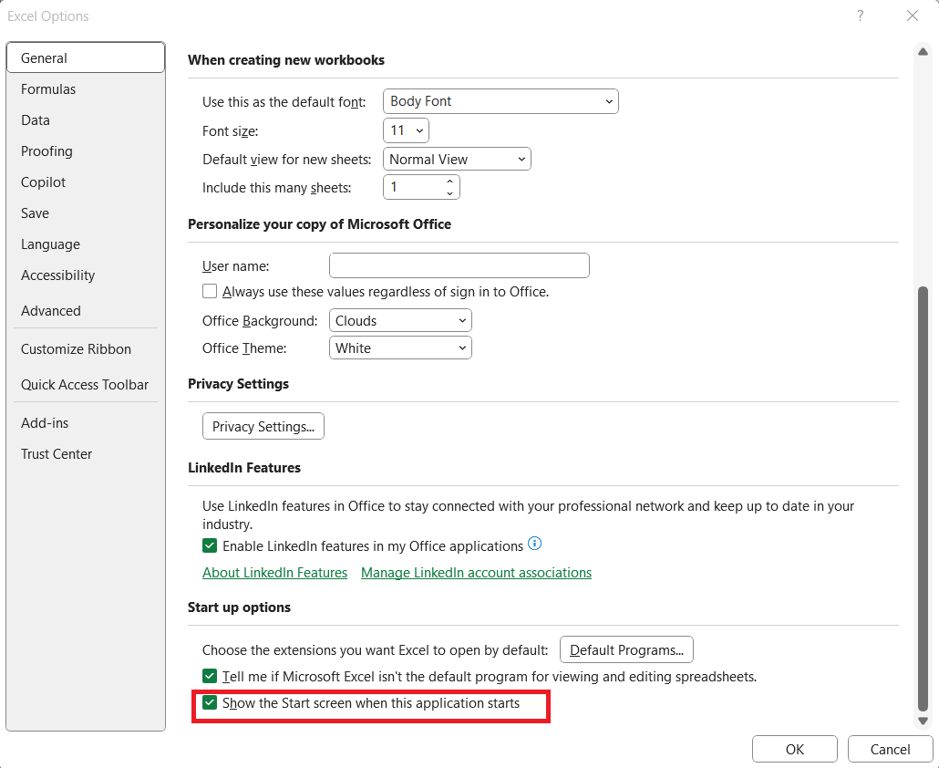
Task: Open Copilot options
Action: click(86, 182)
